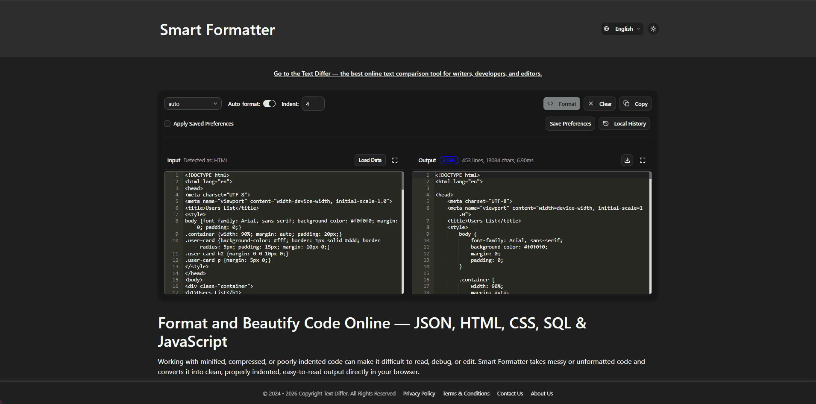Click the Format button
816x404 pixels.
click(561, 104)
